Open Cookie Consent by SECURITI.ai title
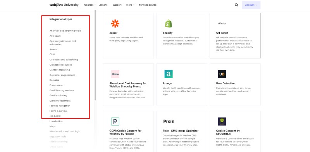 pos(228,132)
